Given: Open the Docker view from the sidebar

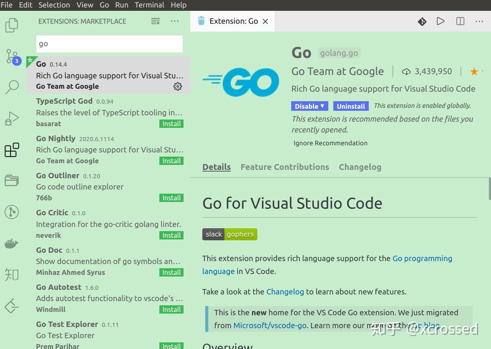Looking at the screenshot, I should (x=11, y=243).
